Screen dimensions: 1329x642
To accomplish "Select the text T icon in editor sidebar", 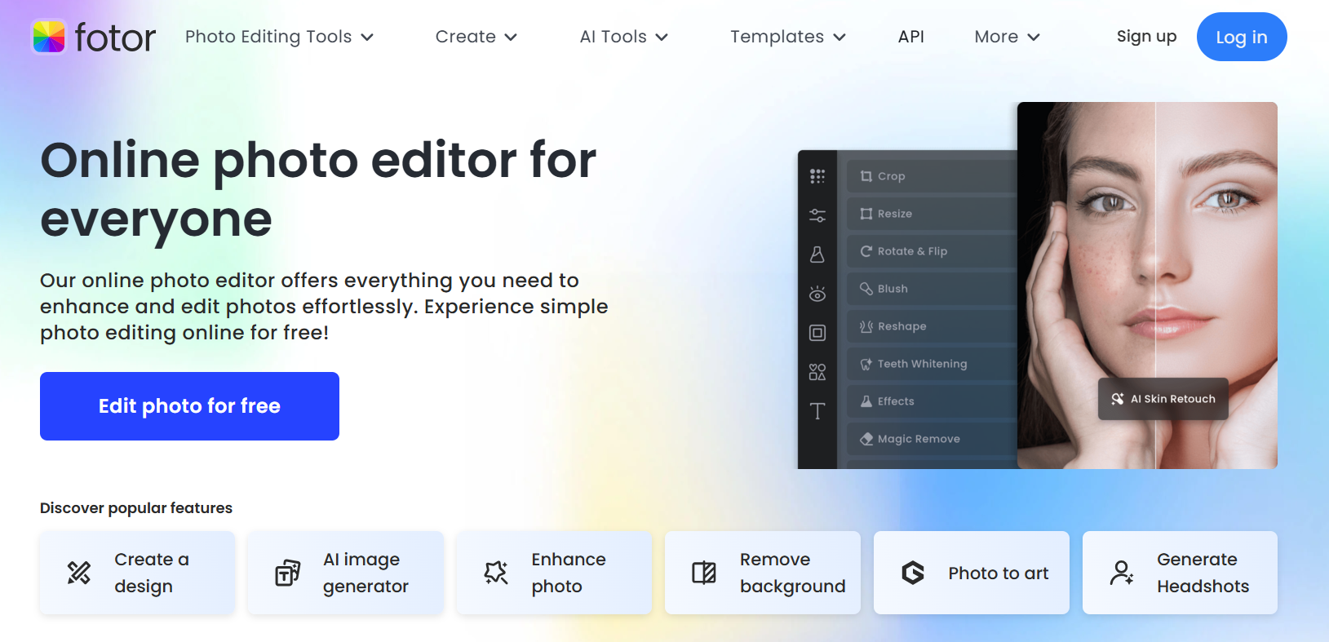I will (817, 411).
